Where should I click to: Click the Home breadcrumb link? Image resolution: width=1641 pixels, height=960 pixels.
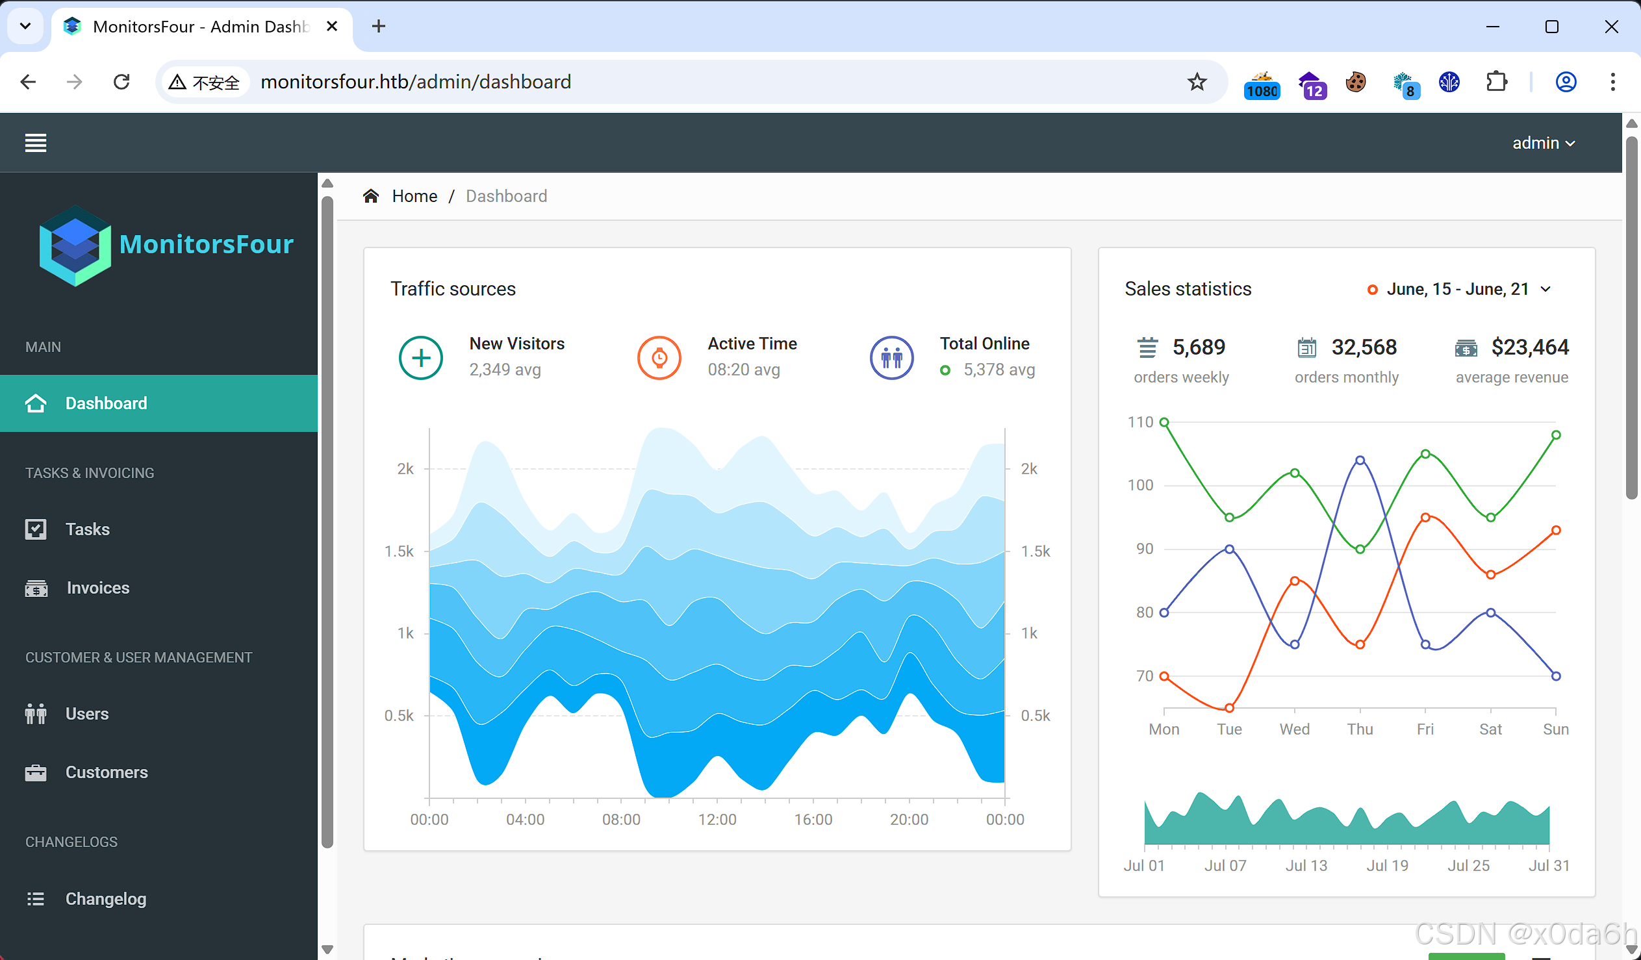(x=414, y=196)
